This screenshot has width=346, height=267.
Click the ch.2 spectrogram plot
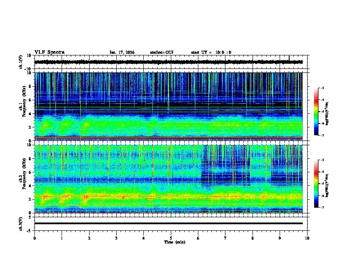point(169,179)
